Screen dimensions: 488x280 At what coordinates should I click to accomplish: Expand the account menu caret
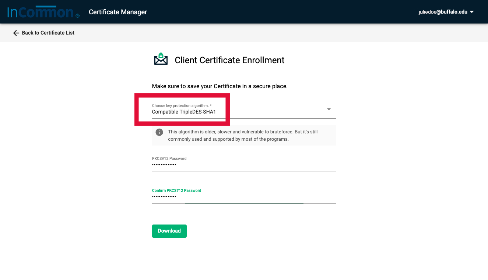click(x=472, y=12)
